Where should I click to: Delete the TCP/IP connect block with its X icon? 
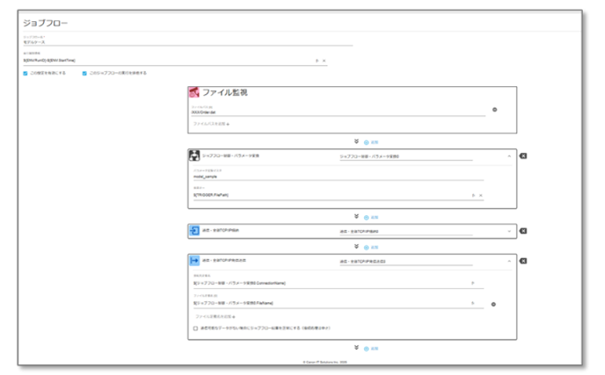[x=523, y=231]
